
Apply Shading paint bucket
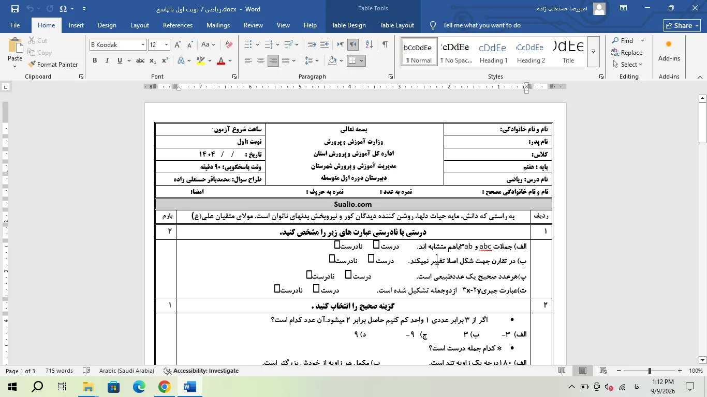[x=333, y=60]
